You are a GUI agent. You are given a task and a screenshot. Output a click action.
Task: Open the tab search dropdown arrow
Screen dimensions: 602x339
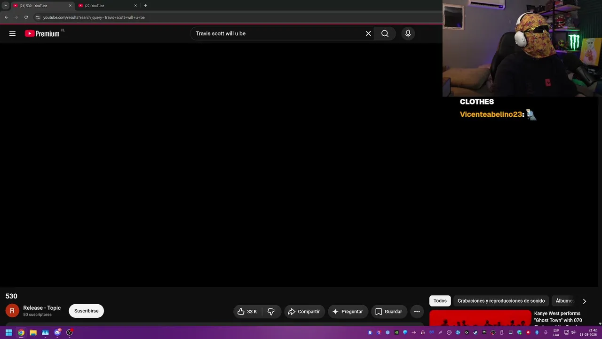tap(5, 6)
